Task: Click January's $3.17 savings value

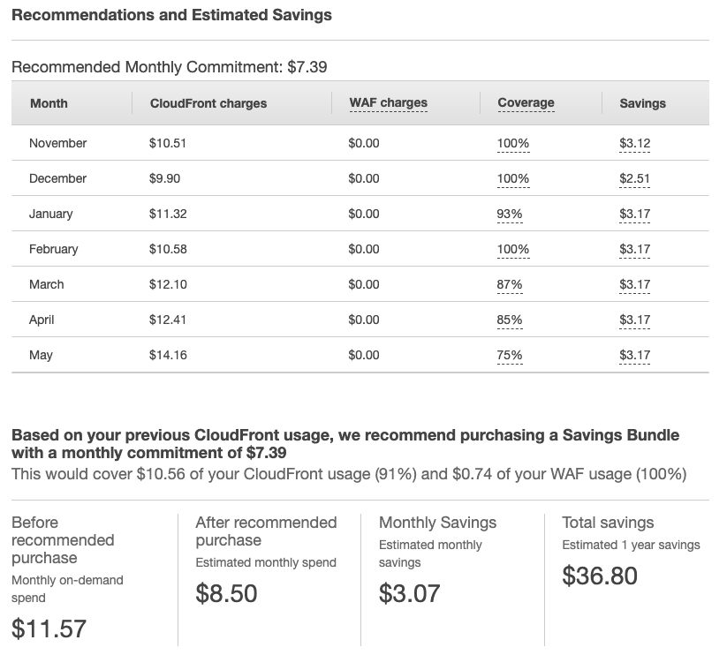Action: [635, 214]
